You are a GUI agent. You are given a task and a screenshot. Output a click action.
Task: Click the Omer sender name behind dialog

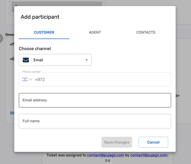[x=10, y=35]
